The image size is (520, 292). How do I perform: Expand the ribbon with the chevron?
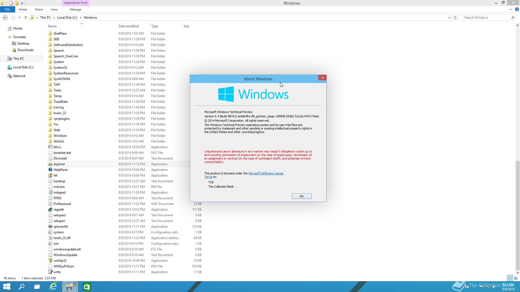pos(511,9)
